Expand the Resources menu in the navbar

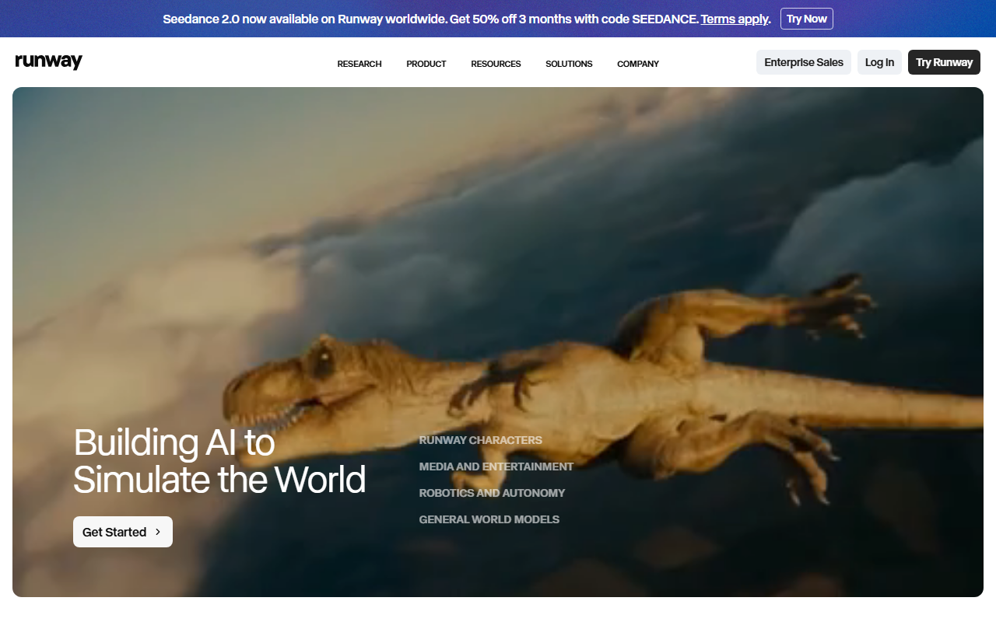(x=496, y=64)
